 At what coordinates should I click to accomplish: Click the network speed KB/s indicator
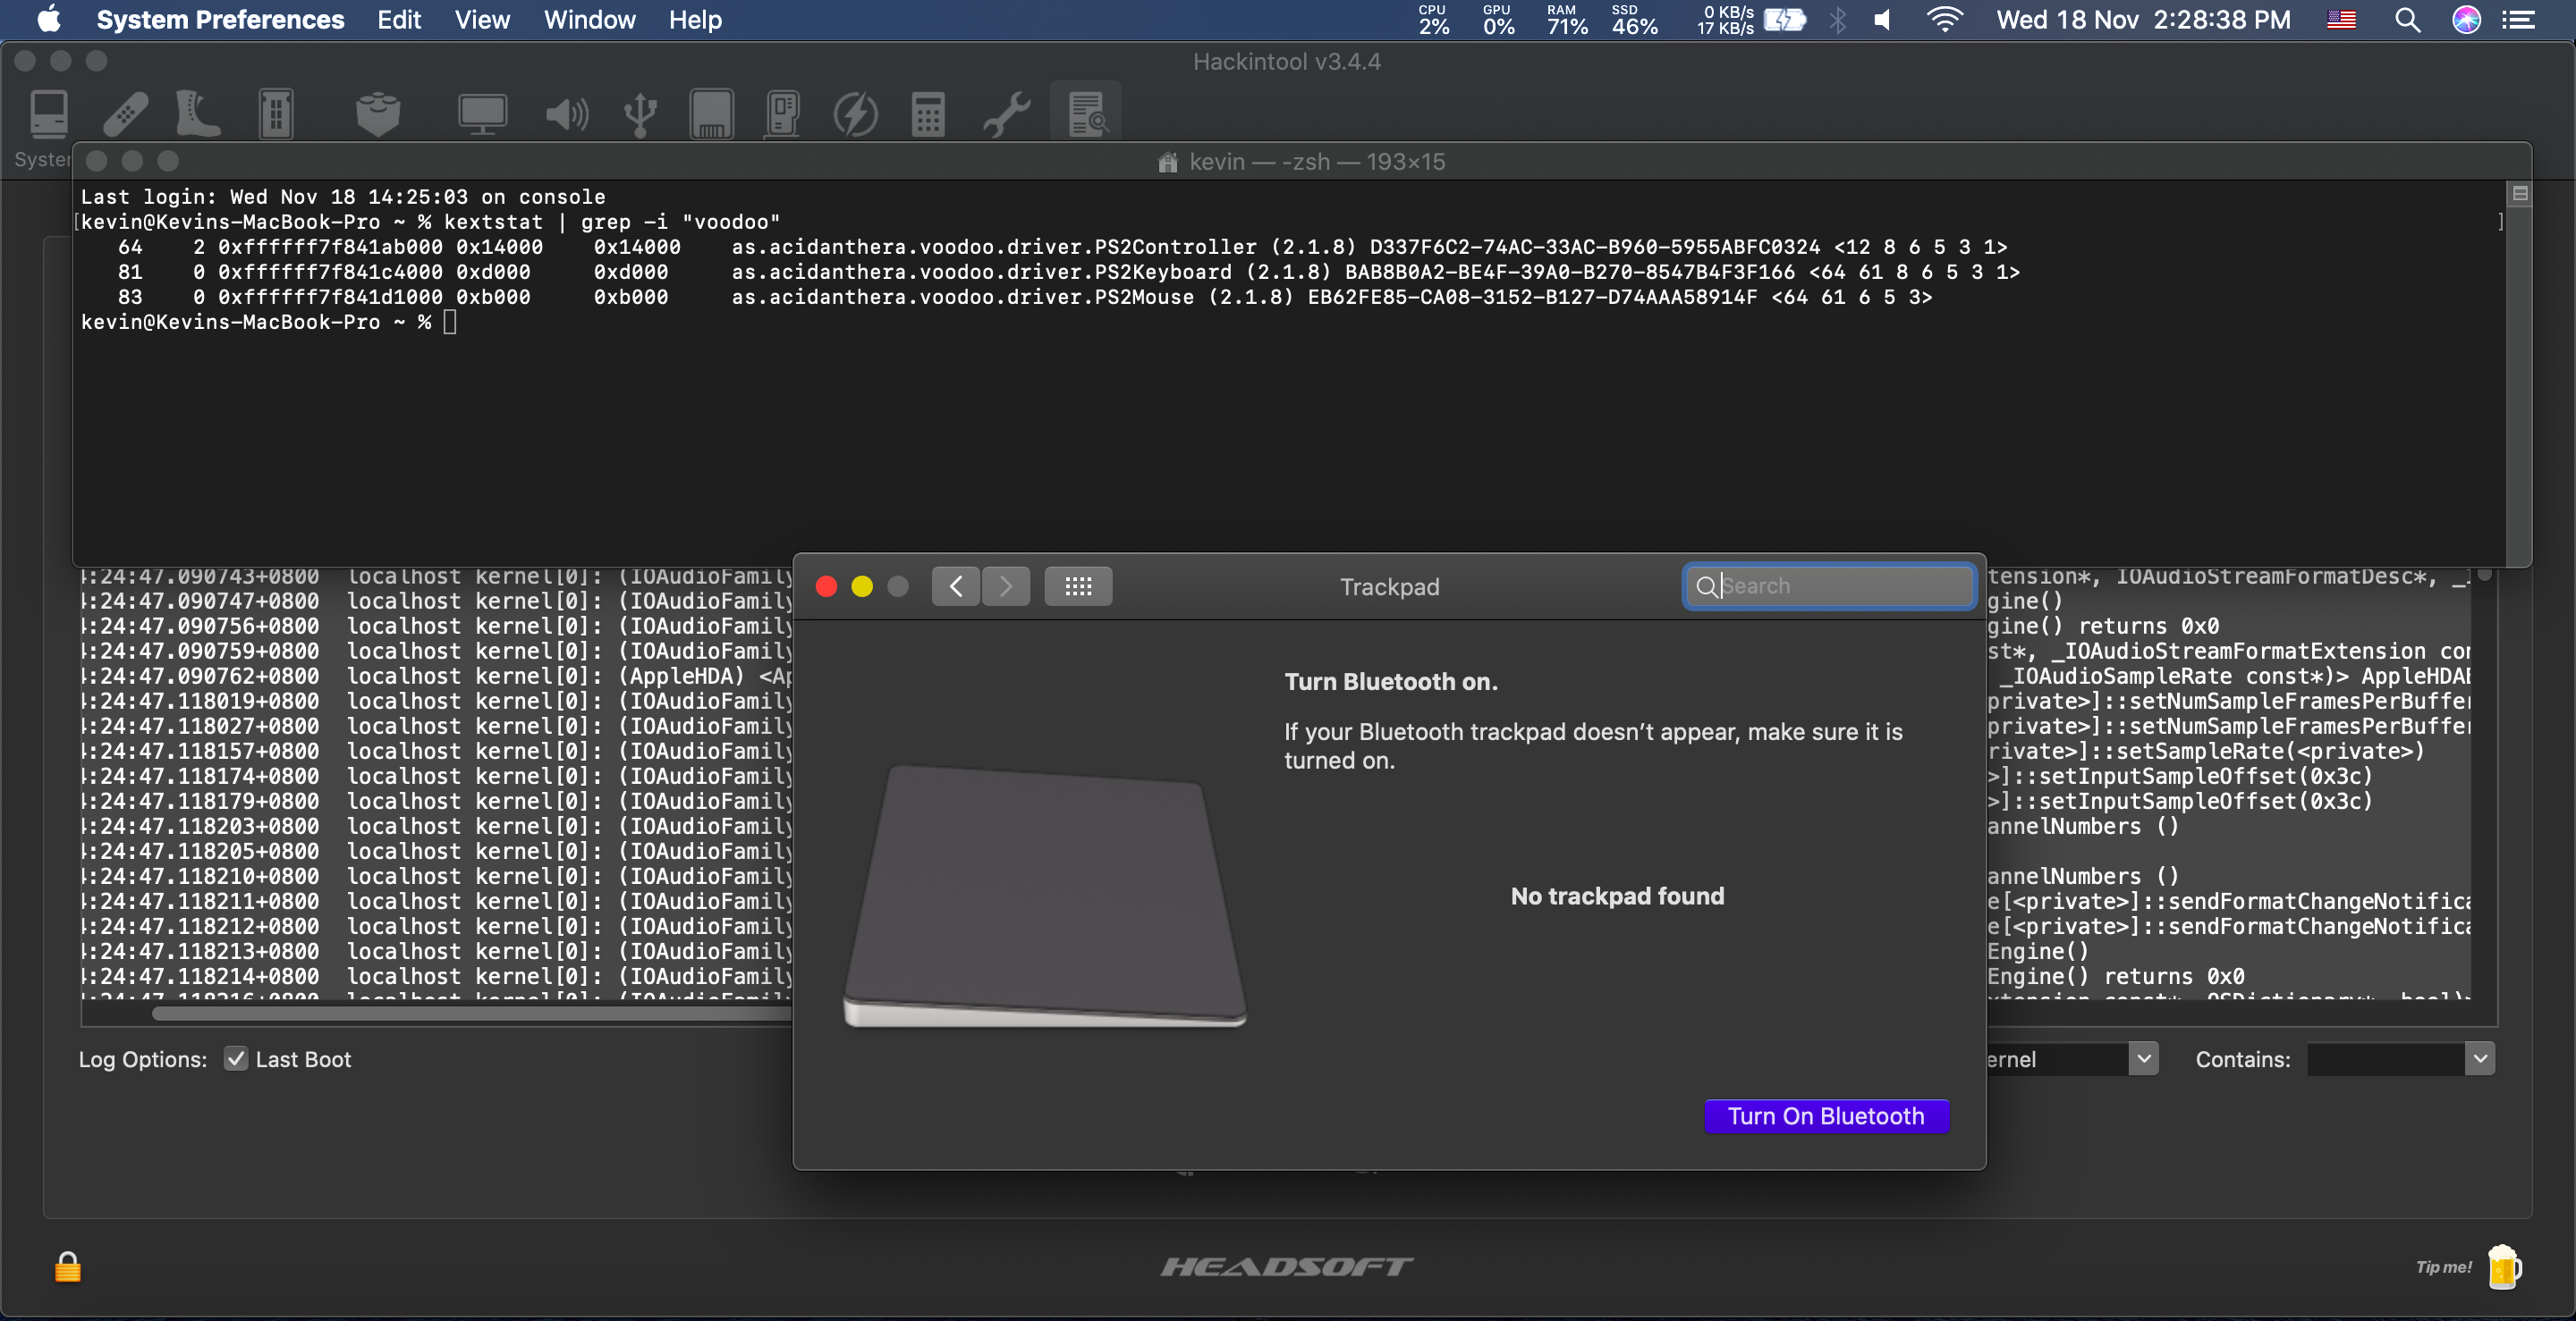(x=1726, y=20)
